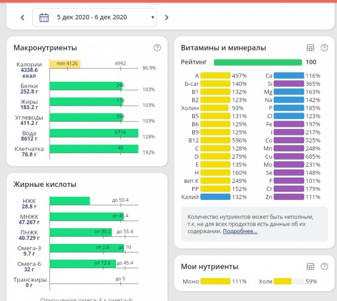Select the 5 дек 2020 - 6 дек 2020 range

tap(92, 17)
